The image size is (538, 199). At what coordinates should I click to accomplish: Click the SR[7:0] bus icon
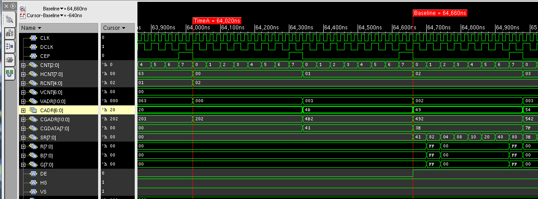pyautogui.click(x=33, y=137)
